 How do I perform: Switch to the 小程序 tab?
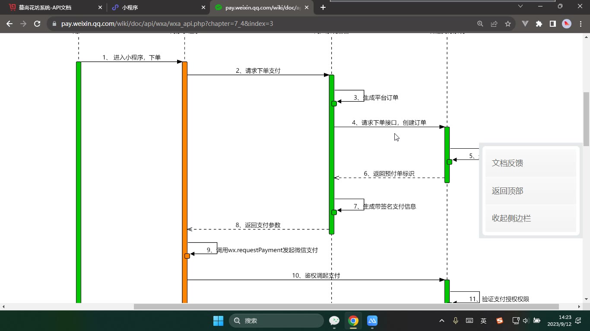tap(158, 7)
